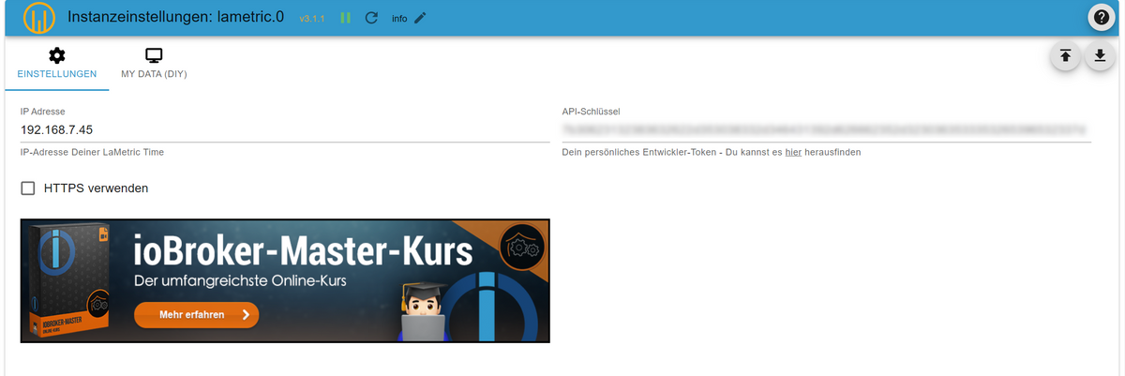This screenshot has width=1125, height=376.
Task: Click the 'HTTPS verwenden' label text
Action: pyautogui.click(x=96, y=188)
